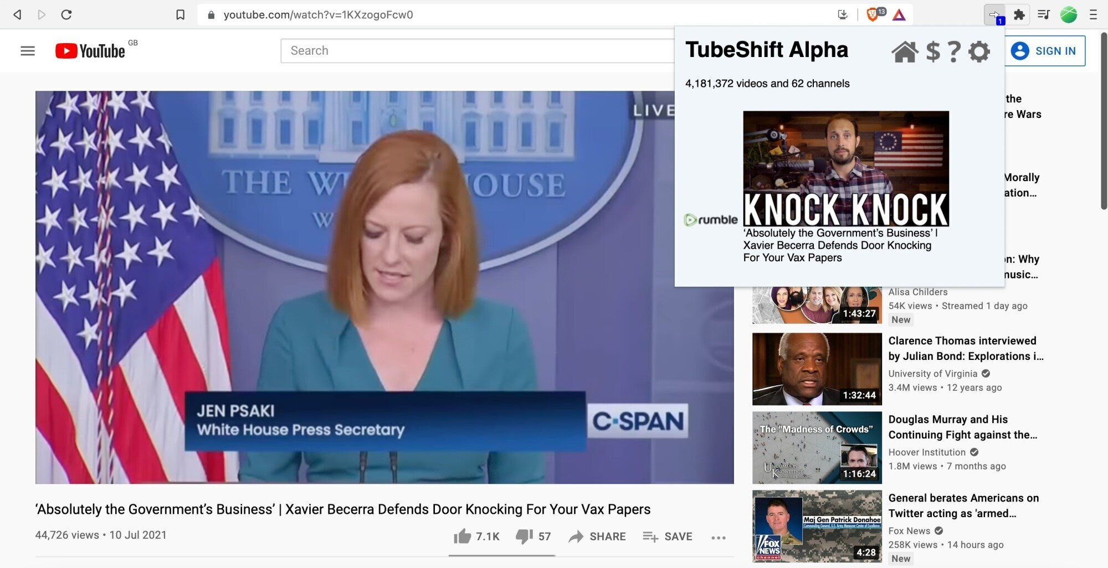The width and height of the screenshot is (1108, 568).
Task: Open Brave Rewards triangle icon
Action: pos(899,15)
